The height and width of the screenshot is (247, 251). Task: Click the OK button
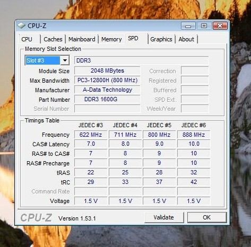[207, 217]
